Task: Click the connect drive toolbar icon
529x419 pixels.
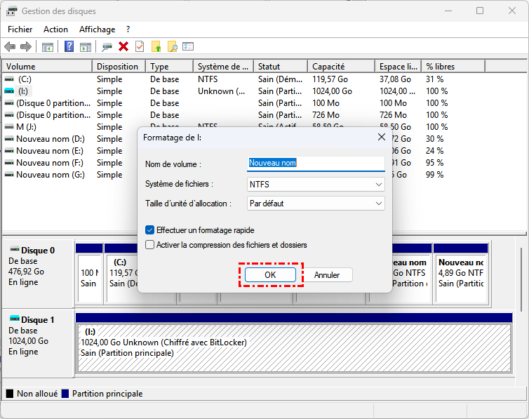Action: click(107, 47)
